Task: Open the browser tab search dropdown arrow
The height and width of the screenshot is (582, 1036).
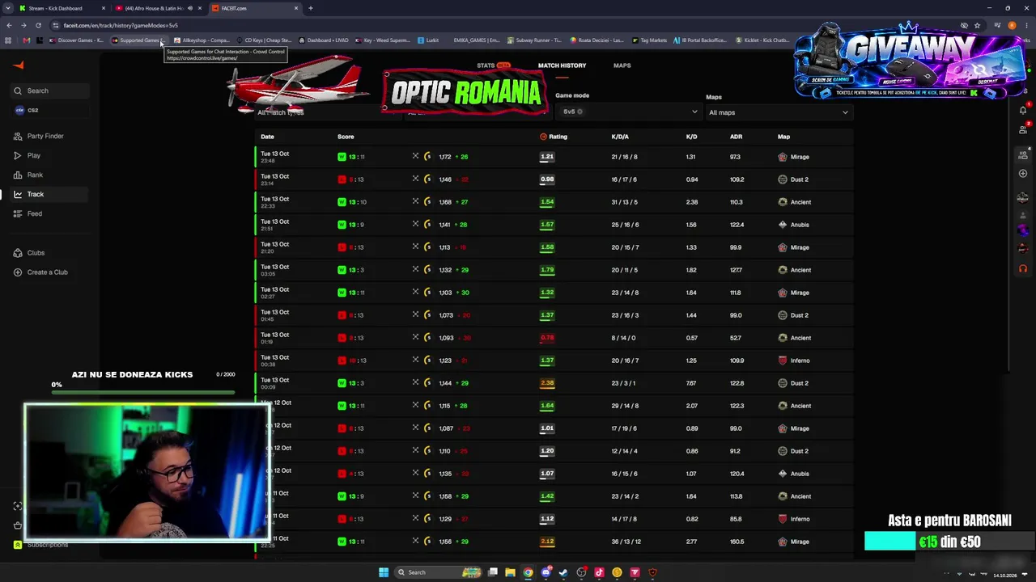Action: (x=9, y=8)
